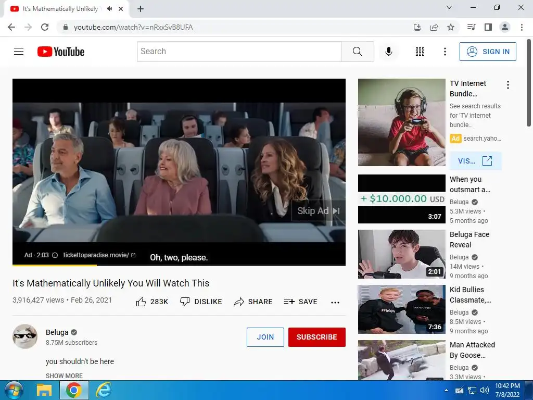Open Chrome media controls icon

click(x=471, y=27)
